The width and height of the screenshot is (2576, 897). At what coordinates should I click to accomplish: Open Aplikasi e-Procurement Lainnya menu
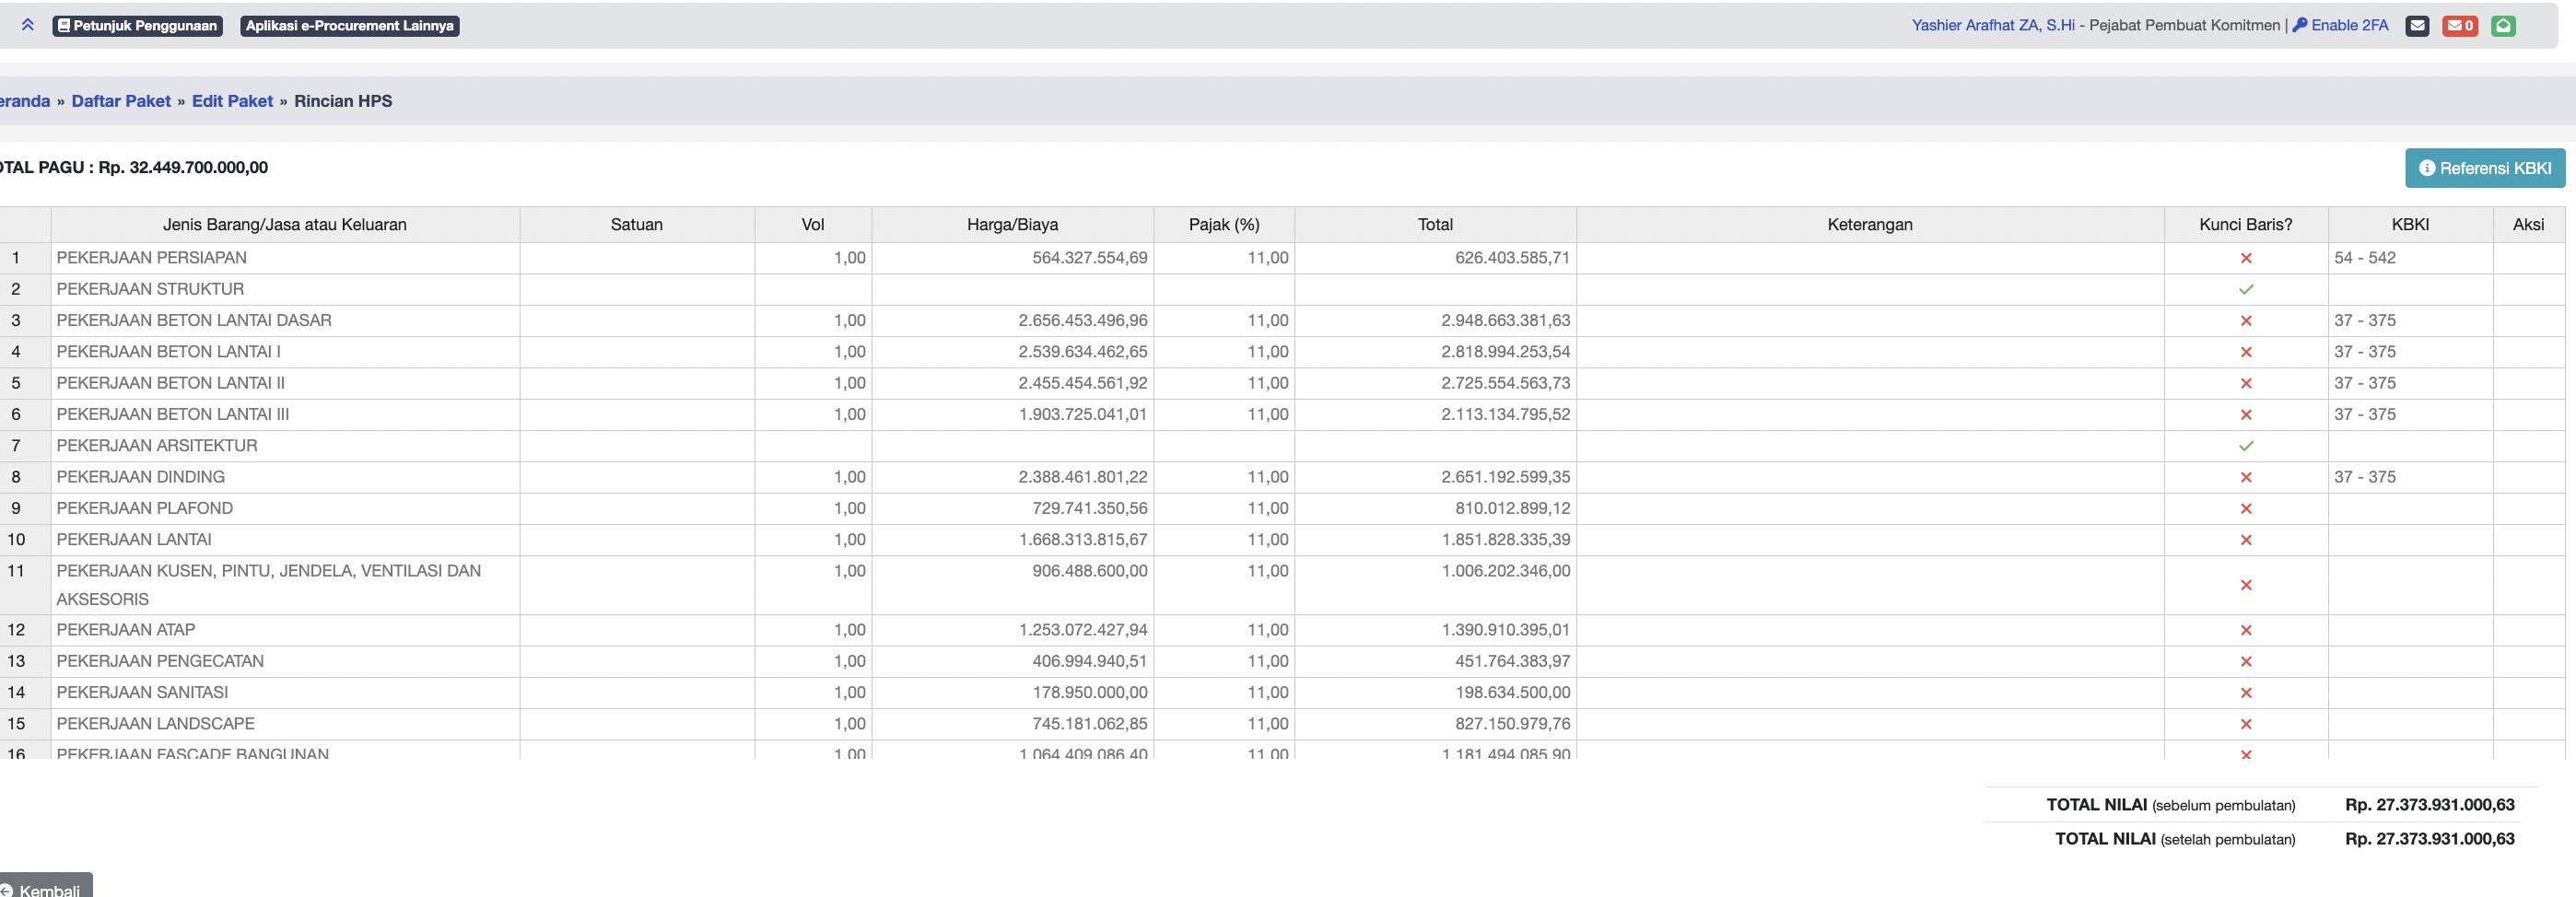point(349,26)
